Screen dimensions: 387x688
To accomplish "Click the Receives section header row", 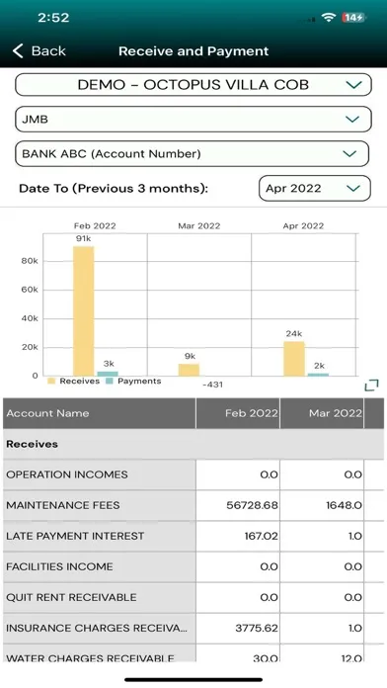I will point(193,444).
